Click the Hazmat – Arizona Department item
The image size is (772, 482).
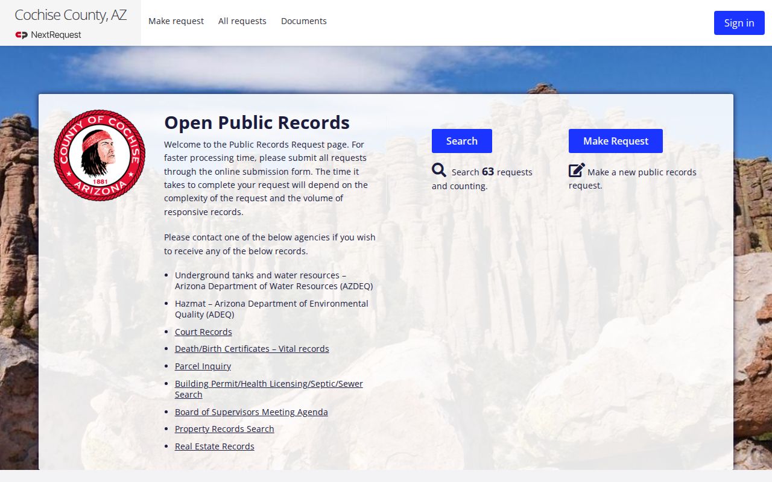271,309
